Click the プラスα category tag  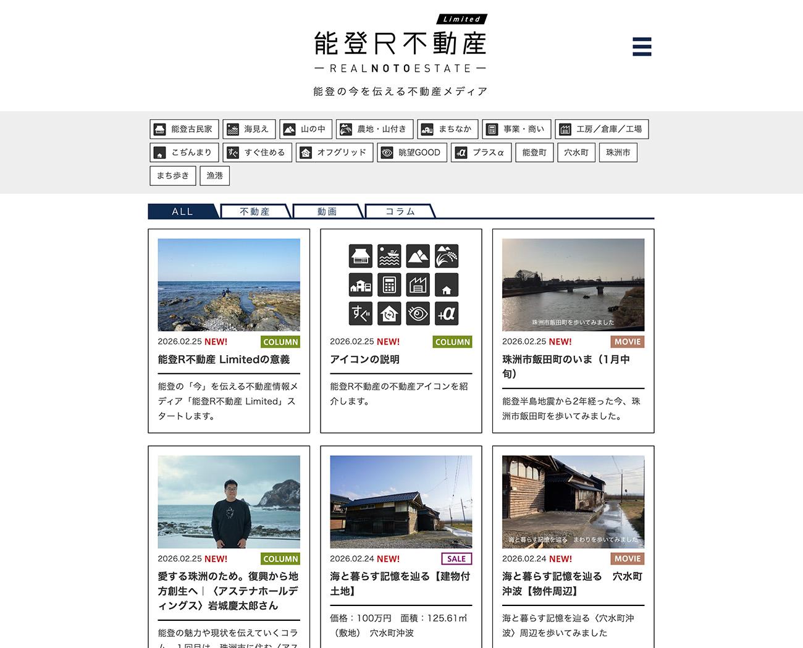481,153
